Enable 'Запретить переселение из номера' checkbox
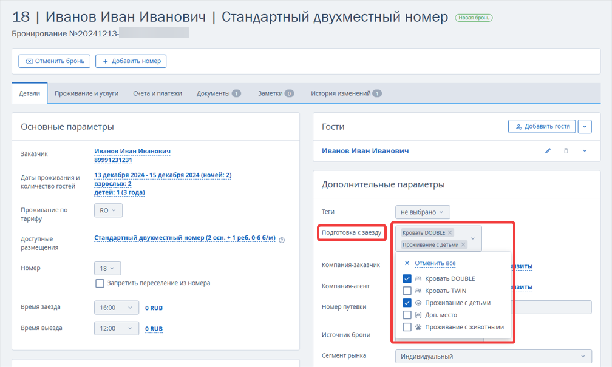Screen dimensions: 612x367 coord(100,283)
